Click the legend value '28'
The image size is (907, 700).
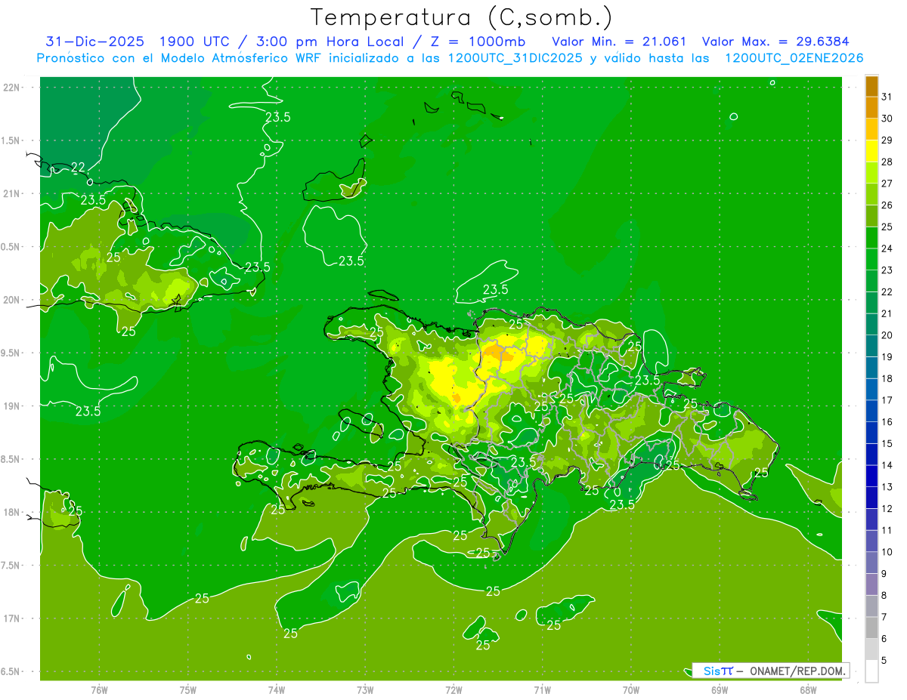click(x=887, y=162)
